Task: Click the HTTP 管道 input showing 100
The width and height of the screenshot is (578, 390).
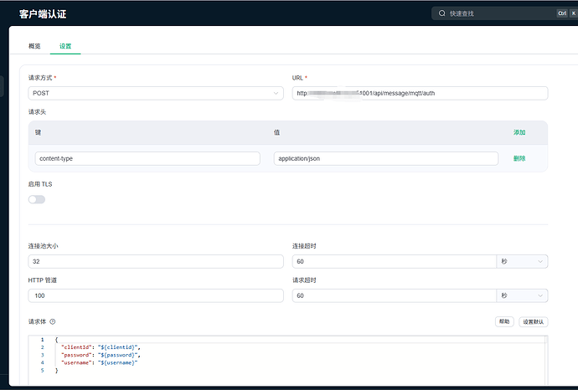Action: point(156,295)
